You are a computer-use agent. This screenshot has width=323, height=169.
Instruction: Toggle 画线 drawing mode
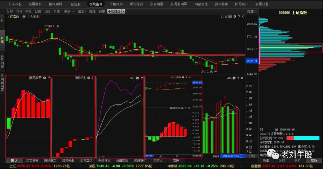coord(92,11)
